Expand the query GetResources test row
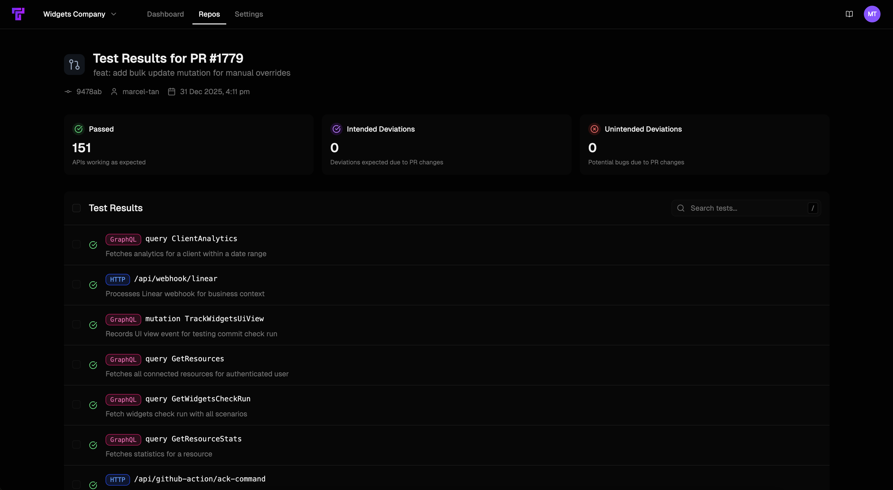Screen dimensions: 893x490 (185, 359)
